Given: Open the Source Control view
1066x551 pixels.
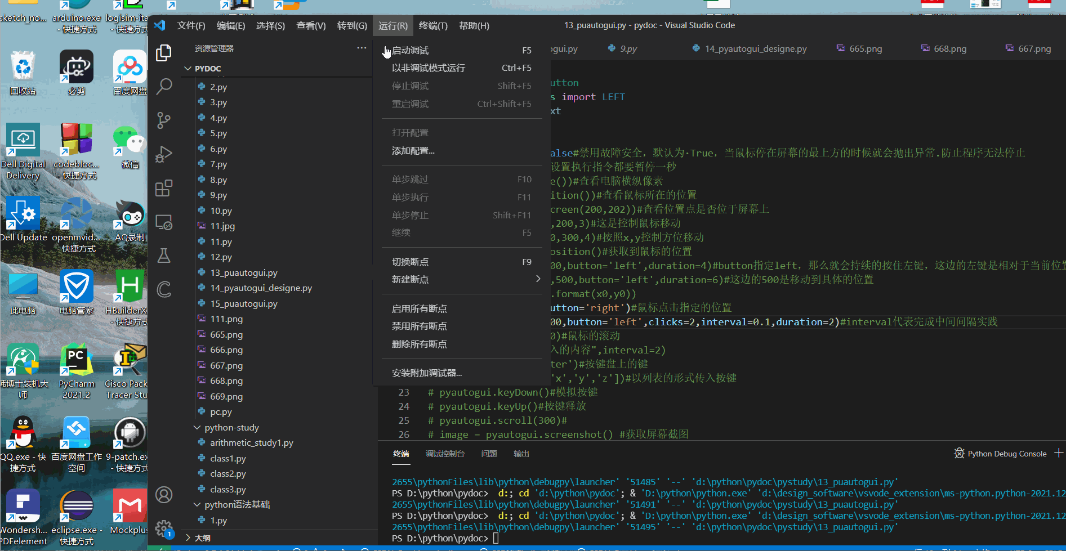Looking at the screenshot, I should (164, 120).
